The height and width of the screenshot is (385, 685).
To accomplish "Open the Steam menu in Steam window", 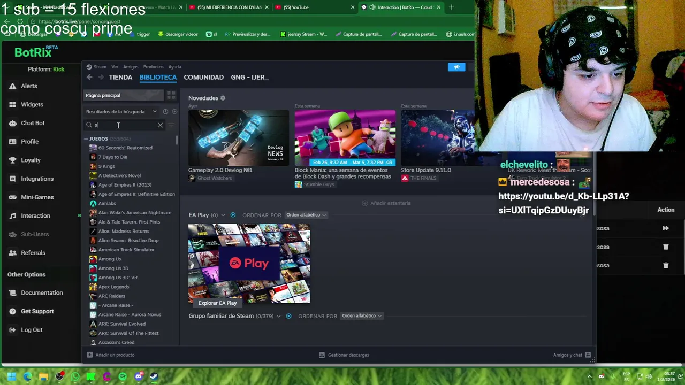I will (x=100, y=67).
